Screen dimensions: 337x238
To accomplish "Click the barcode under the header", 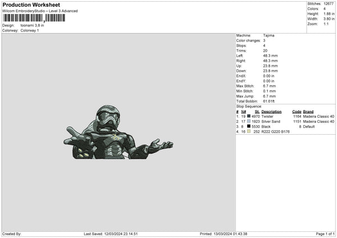I will point(34,18).
